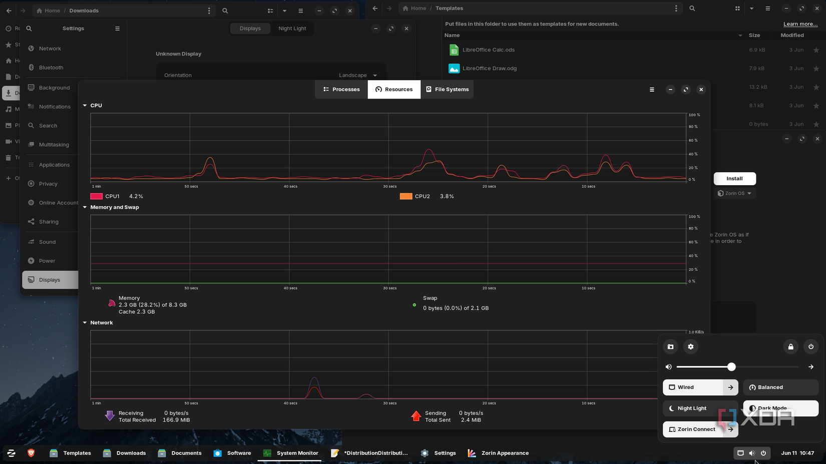The height and width of the screenshot is (464, 826).
Task: Open settings gear in quick settings panel
Action: [691, 346]
